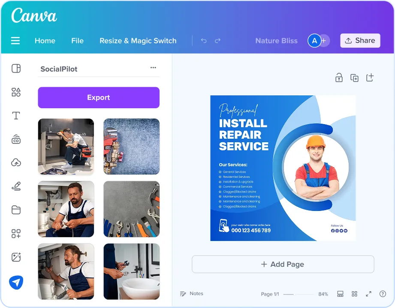This screenshot has height=308, width=395.
Task: Open the Elements panel
Action: click(x=16, y=92)
